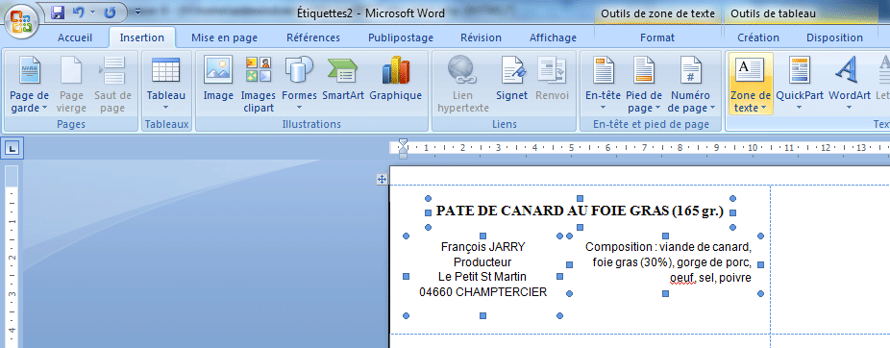Screen dimensions: 890x348
Task: Open the Format tab of text box tools
Action: point(657,38)
